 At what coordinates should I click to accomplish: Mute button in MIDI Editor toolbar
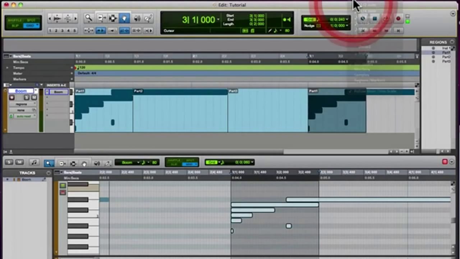click(x=19, y=163)
